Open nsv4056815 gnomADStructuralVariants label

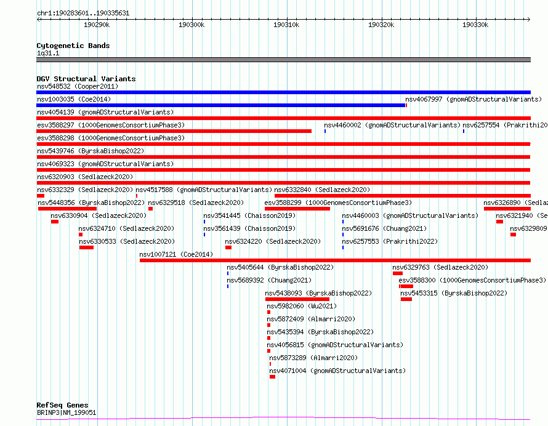coord(335,345)
